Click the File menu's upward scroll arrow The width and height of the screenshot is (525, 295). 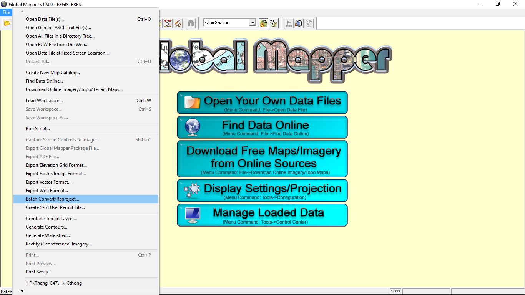(22, 11)
